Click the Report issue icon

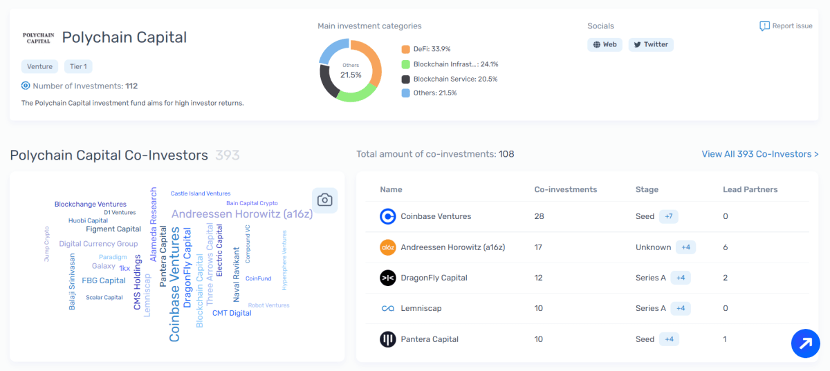(x=764, y=26)
